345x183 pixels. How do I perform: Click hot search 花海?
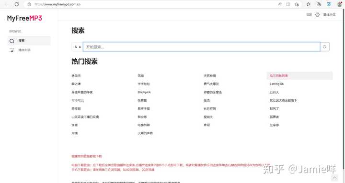141,75
